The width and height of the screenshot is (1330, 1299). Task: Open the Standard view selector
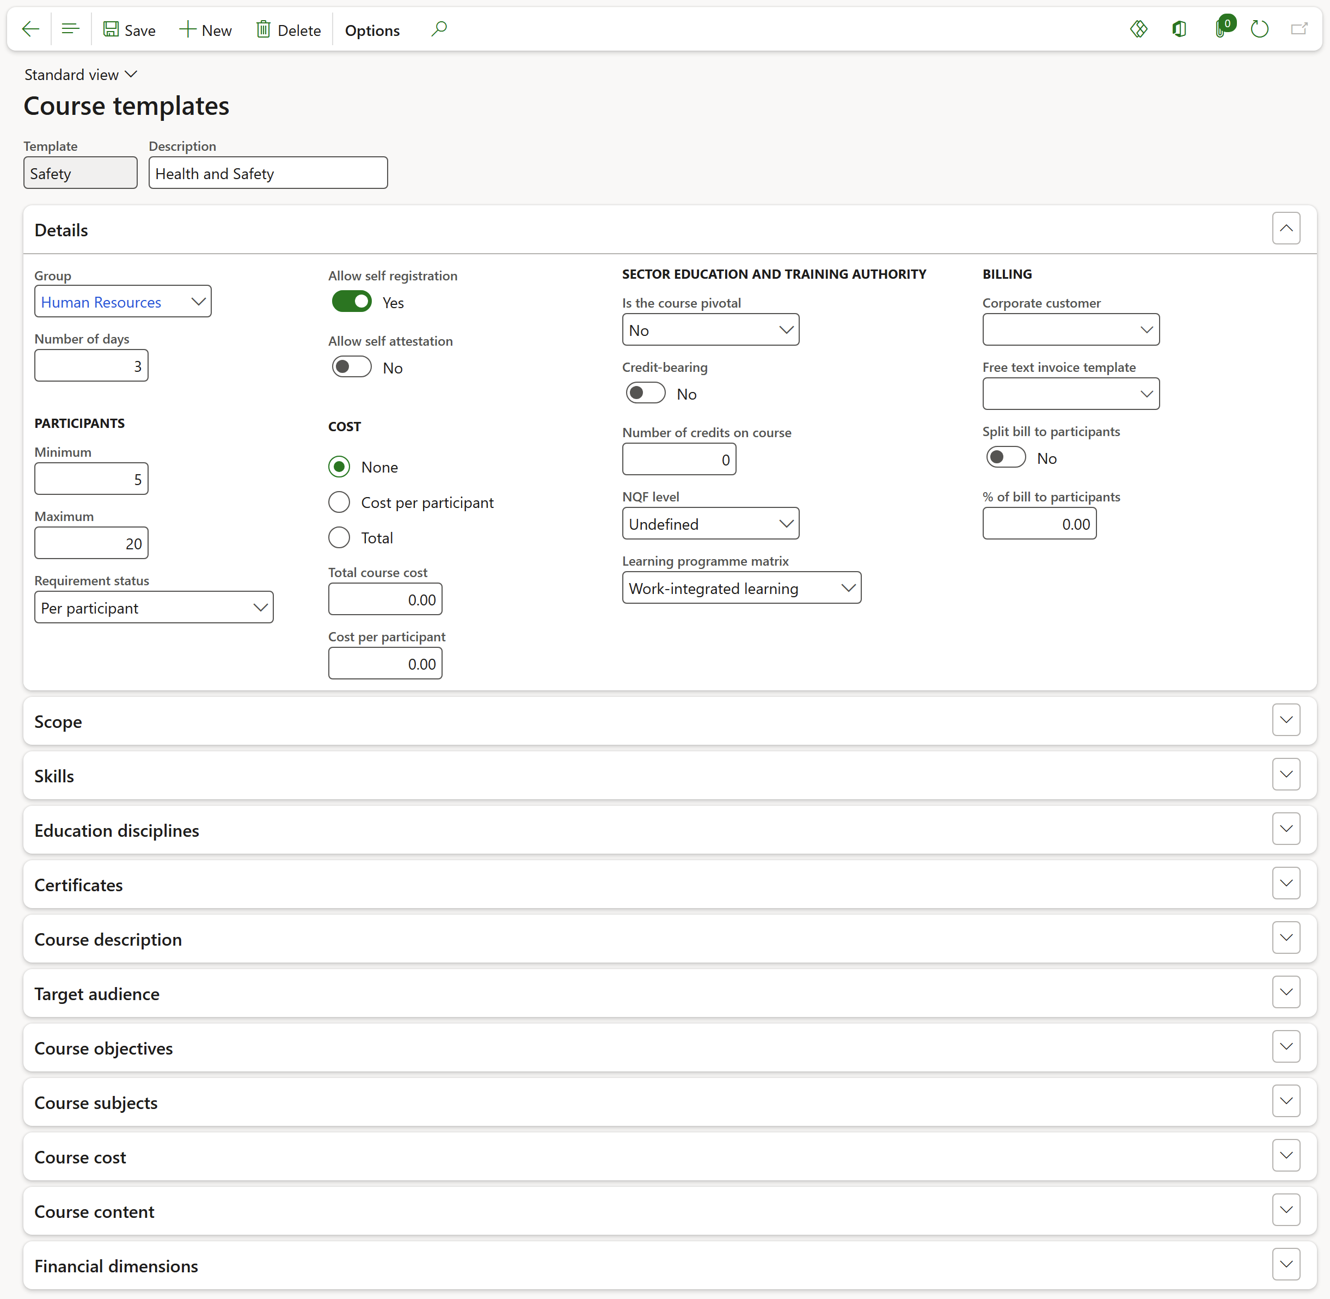pos(81,75)
